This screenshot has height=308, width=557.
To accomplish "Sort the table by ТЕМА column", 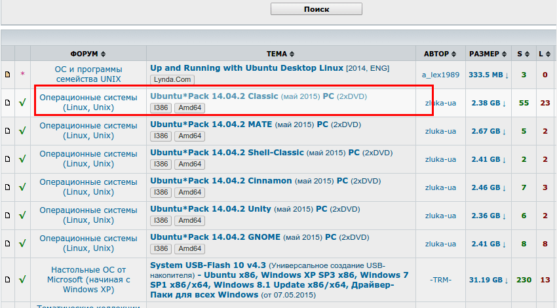I will 280,54.
